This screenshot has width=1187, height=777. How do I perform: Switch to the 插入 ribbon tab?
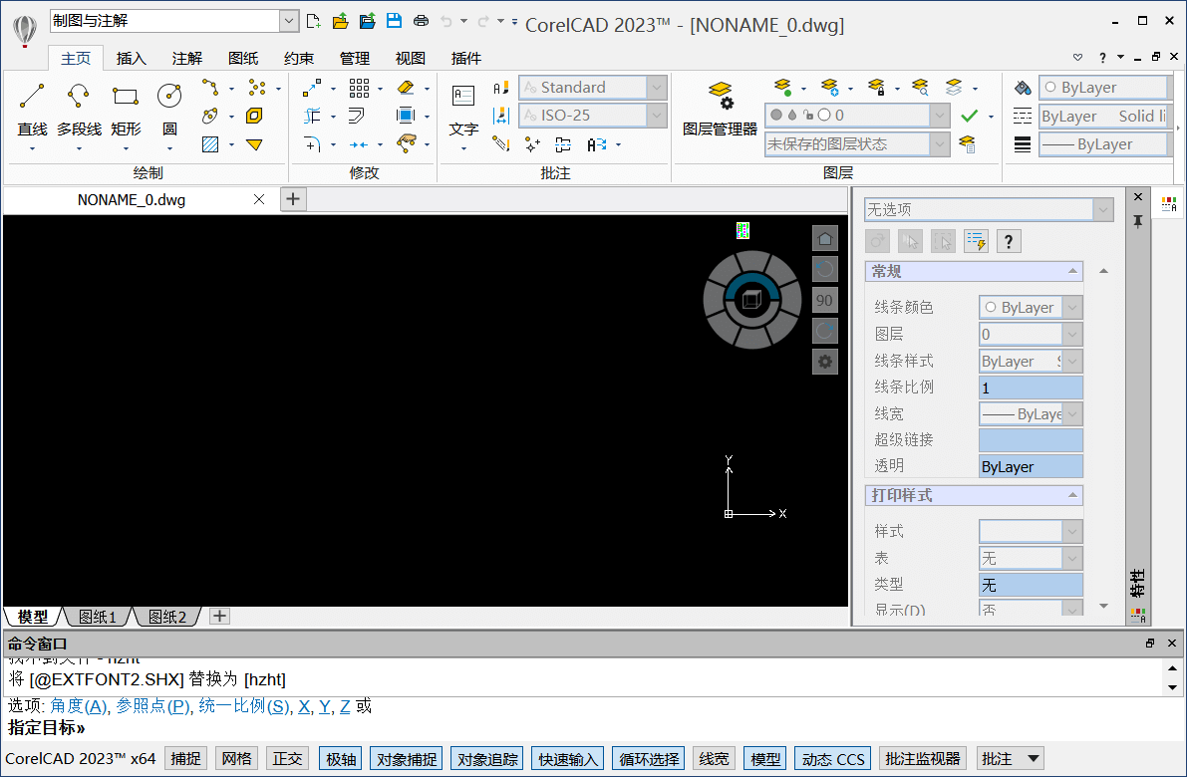click(x=131, y=58)
